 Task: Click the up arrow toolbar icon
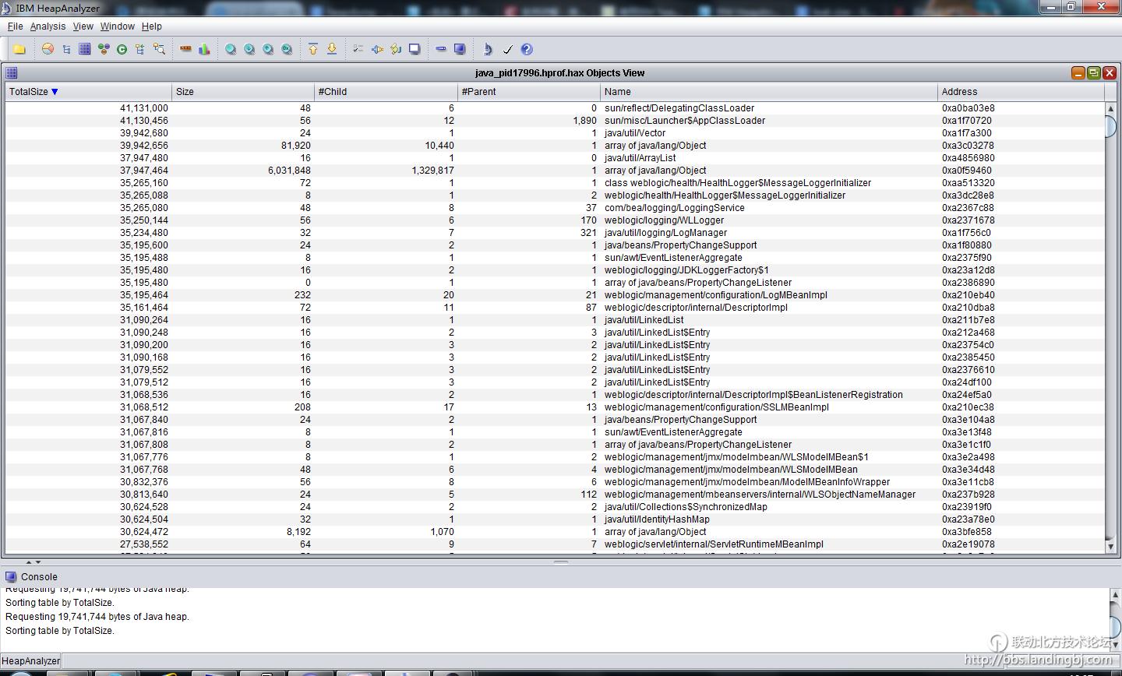tap(313, 49)
